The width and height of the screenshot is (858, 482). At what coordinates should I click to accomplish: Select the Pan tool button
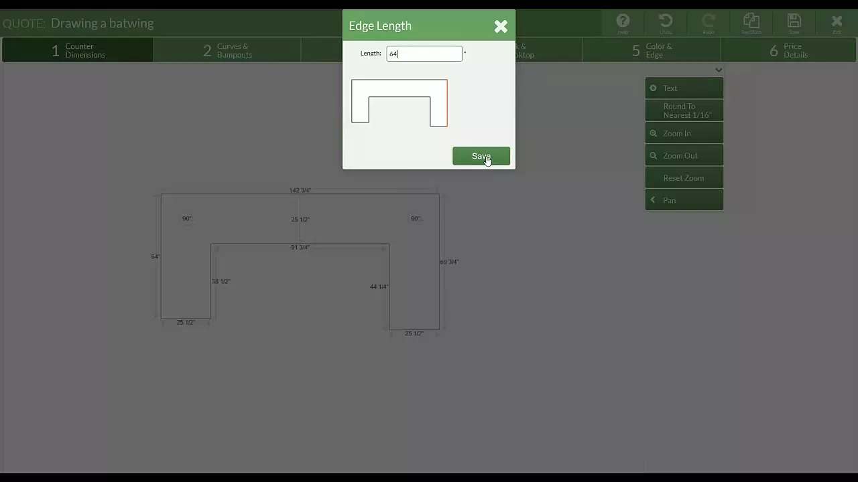coord(684,200)
